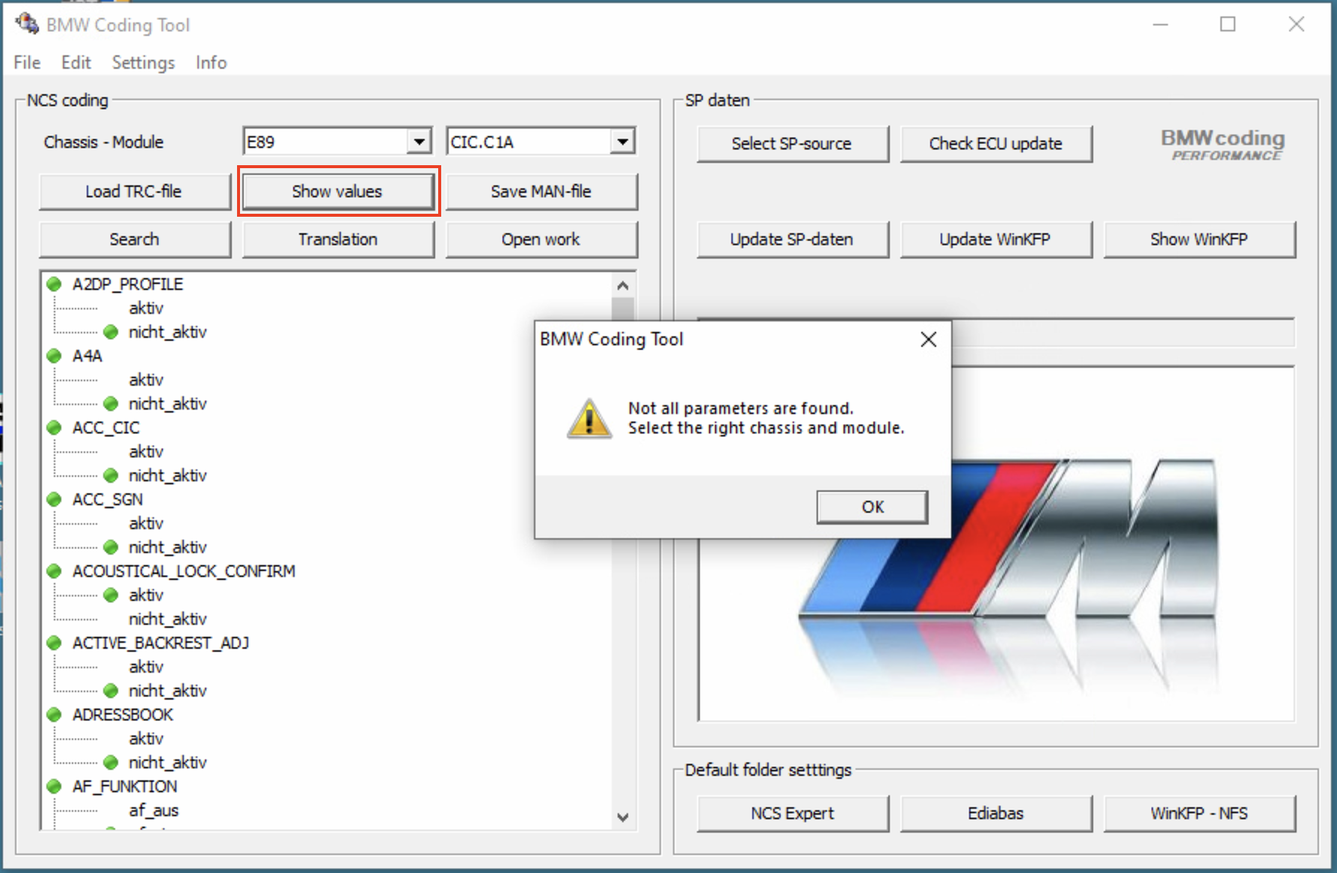Open the E89 chassis dropdown
This screenshot has width=1337, height=873.
coord(419,141)
